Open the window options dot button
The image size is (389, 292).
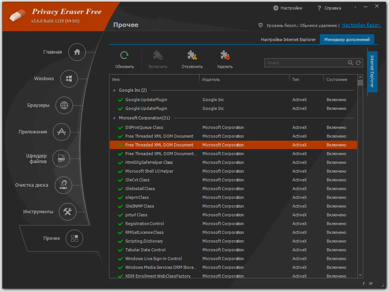[x=355, y=7]
